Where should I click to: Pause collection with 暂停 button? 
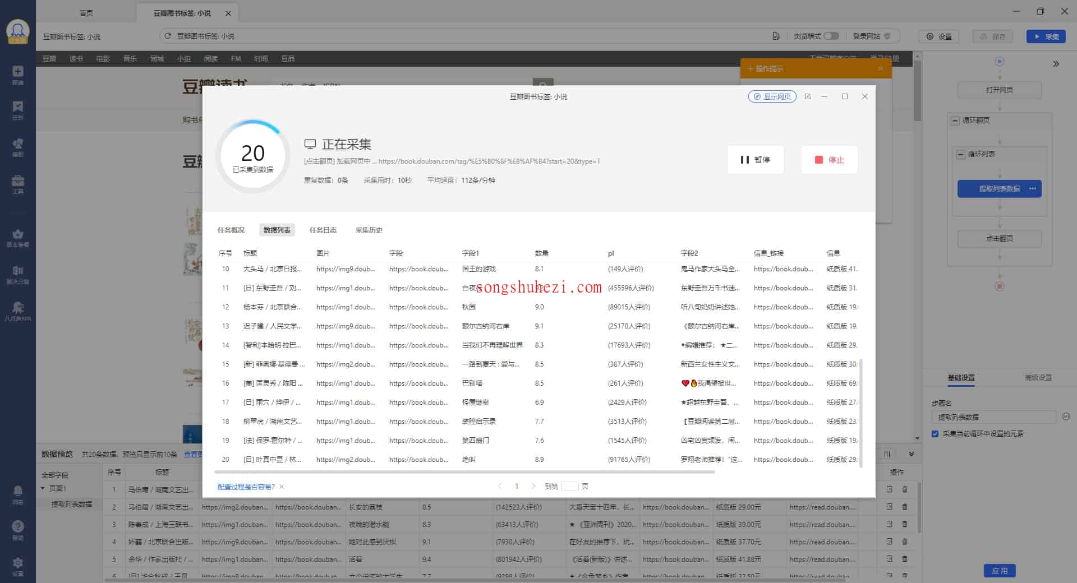click(756, 160)
